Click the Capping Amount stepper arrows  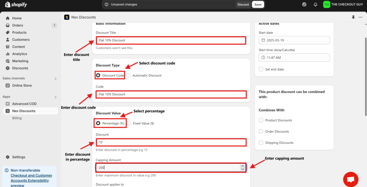(x=243, y=167)
